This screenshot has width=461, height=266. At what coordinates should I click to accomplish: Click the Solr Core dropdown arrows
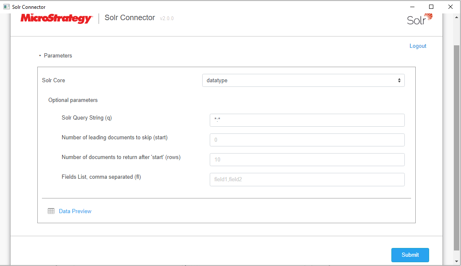398,80
